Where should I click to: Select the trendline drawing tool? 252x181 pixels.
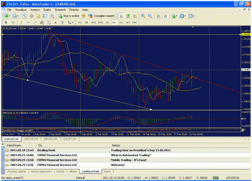[x=35, y=23]
